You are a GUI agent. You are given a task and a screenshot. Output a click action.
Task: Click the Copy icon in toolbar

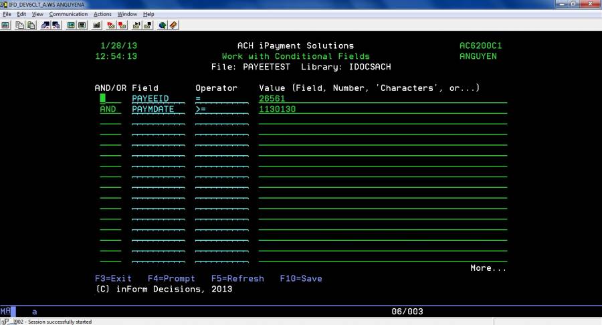[19, 25]
